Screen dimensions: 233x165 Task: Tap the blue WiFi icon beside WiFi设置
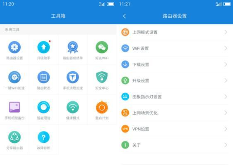coord(125,48)
